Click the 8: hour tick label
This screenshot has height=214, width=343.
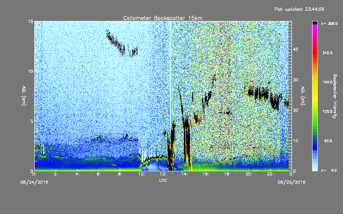click(120, 174)
